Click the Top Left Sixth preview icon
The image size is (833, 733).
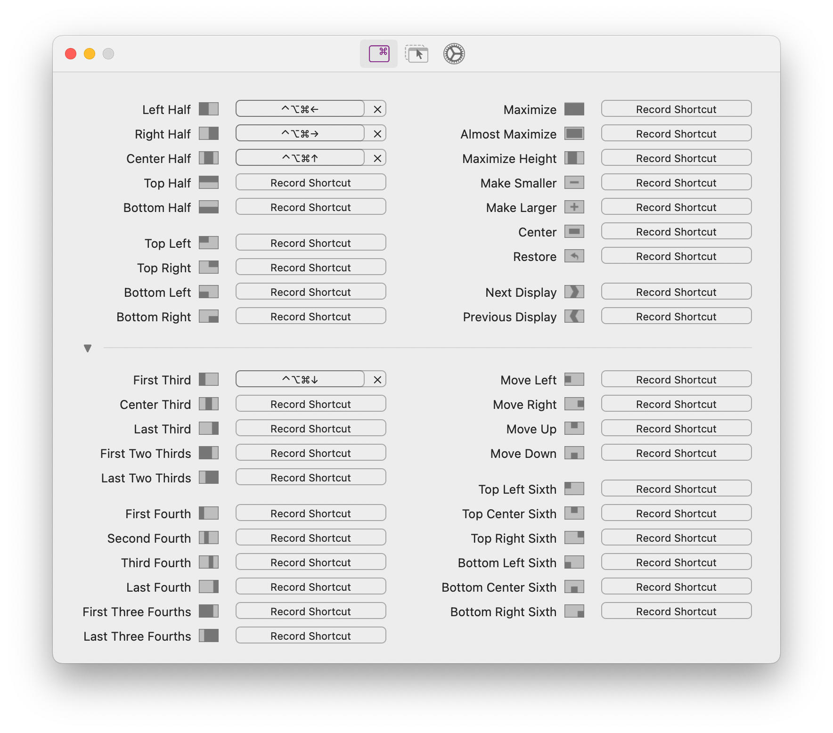tap(574, 489)
